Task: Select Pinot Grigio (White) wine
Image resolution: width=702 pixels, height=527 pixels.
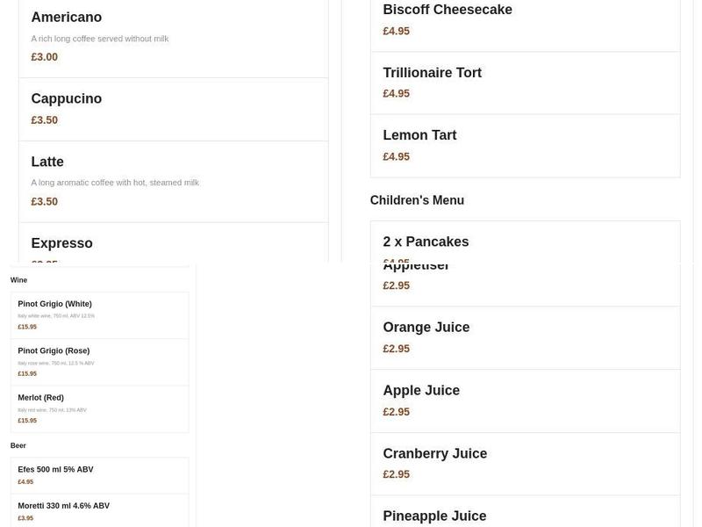Action: pyautogui.click(x=99, y=314)
